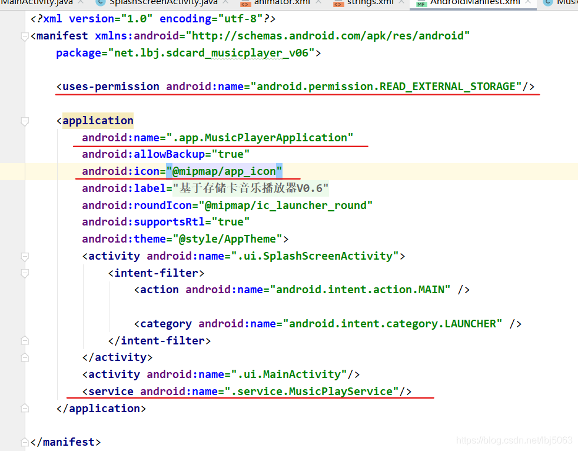Click the service tag name
Image resolution: width=578 pixels, height=451 pixels.
coord(111,392)
